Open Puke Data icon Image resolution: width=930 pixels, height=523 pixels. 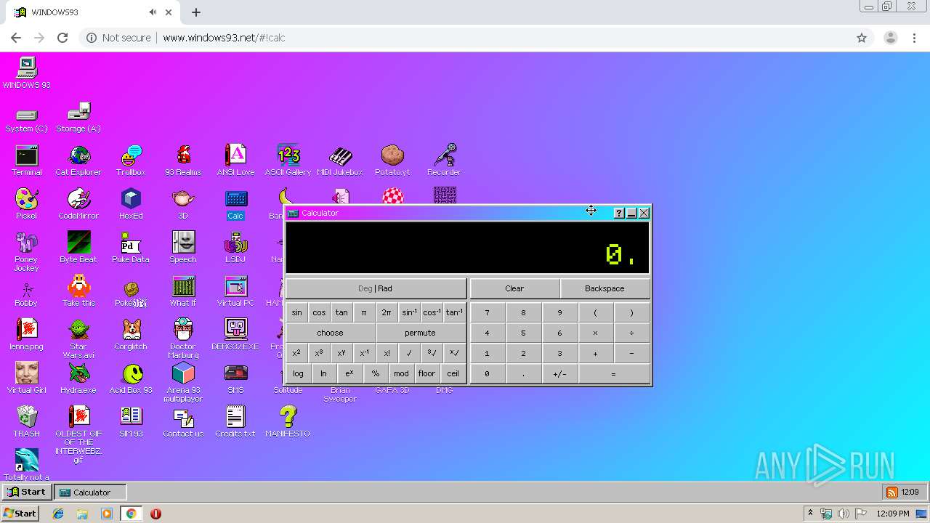(x=131, y=248)
